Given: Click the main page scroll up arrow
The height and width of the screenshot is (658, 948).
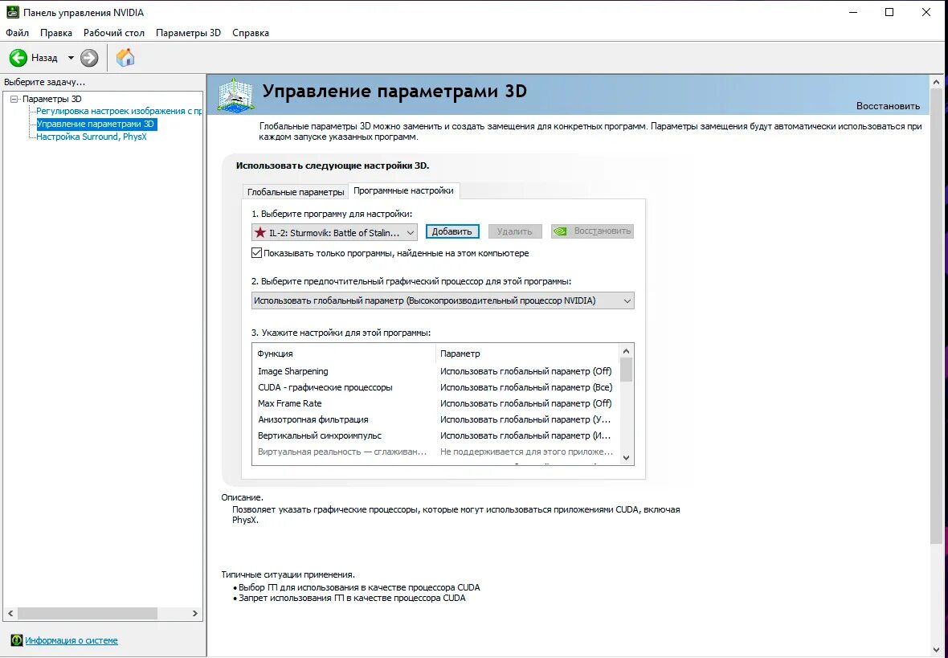Looking at the screenshot, I should 937,82.
